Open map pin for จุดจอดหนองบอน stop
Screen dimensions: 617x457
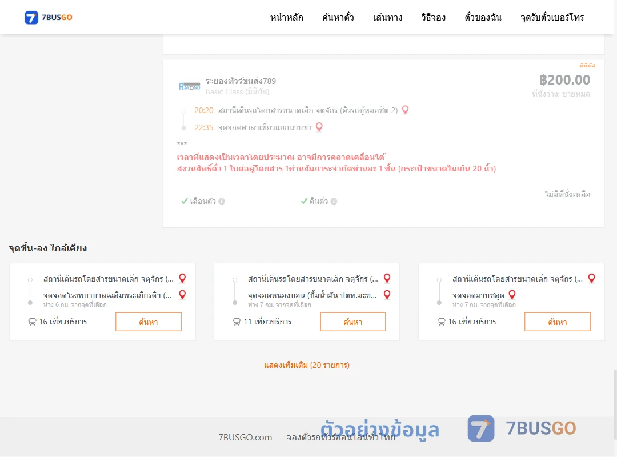(387, 295)
